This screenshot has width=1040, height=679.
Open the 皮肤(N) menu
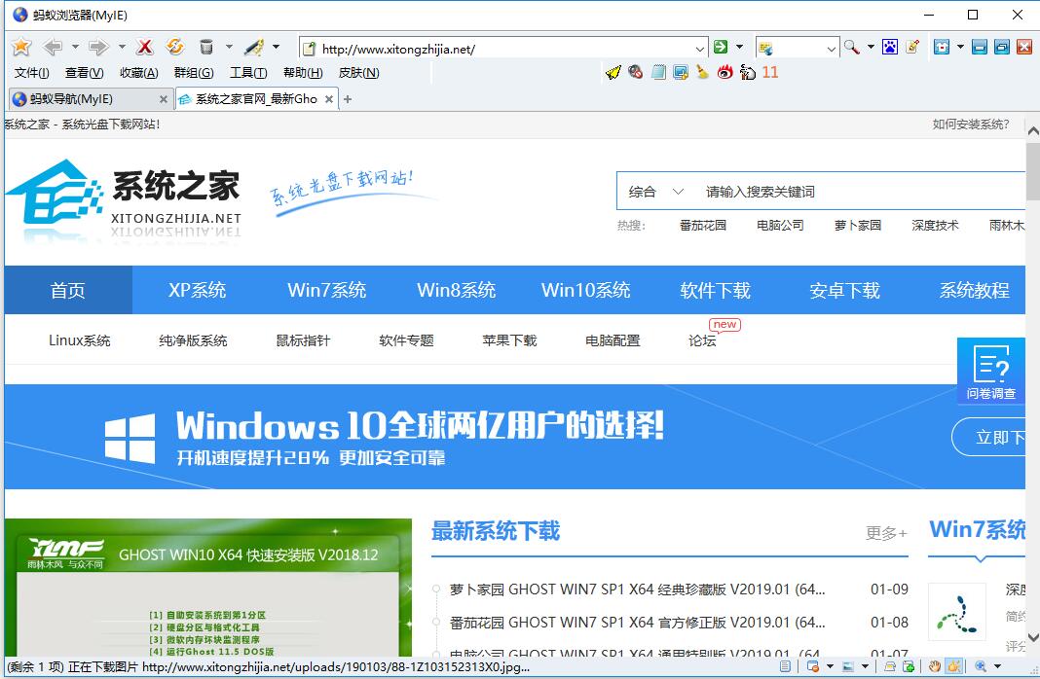(x=358, y=73)
